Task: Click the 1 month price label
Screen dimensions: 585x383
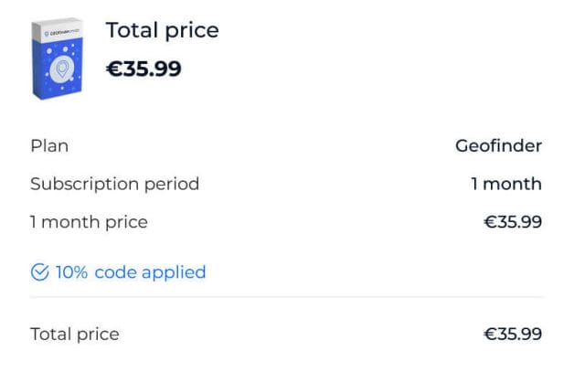Action: pyautogui.click(x=89, y=223)
